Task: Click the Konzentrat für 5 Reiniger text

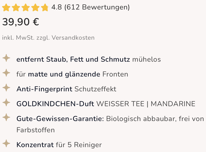Action: (59, 145)
